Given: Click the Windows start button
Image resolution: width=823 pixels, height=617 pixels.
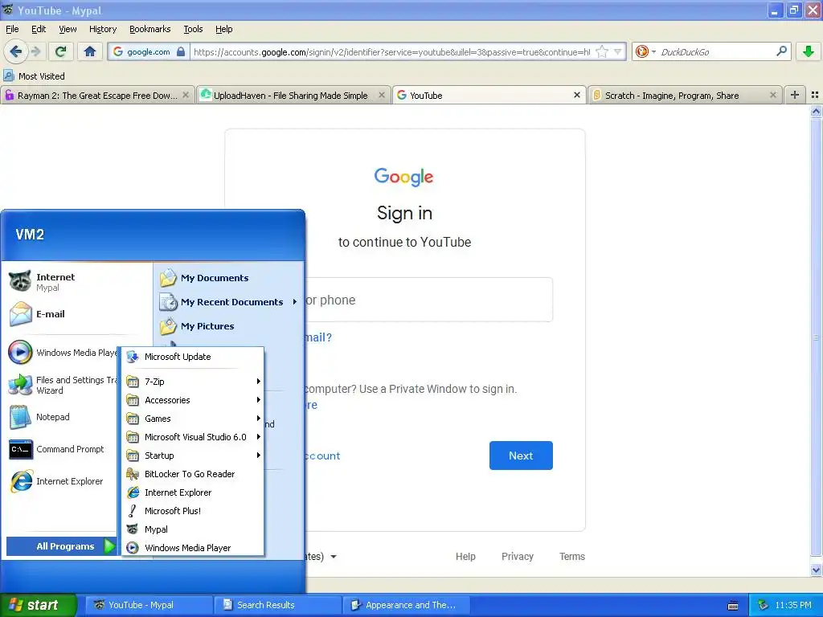Looking at the screenshot, I should (x=38, y=605).
